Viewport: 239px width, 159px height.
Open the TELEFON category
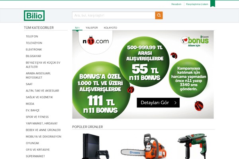pyautogui.click(x=32, y=36)
